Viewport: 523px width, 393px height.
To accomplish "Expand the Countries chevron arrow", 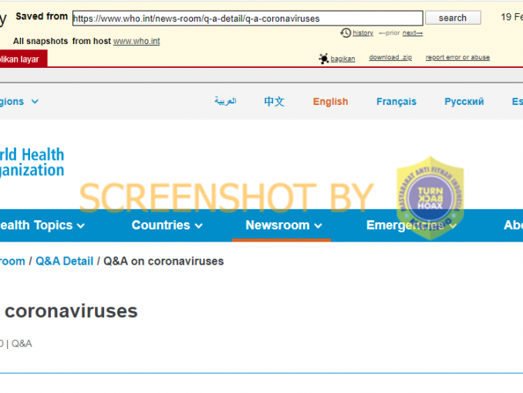I will 198,226.
